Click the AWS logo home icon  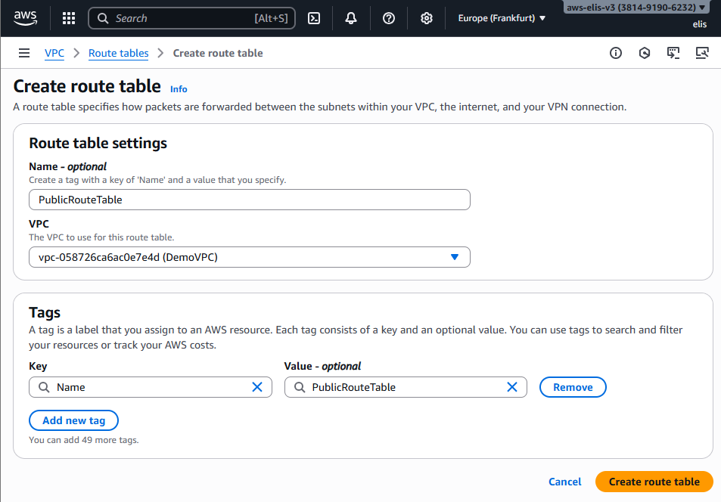tap(26, 18)
